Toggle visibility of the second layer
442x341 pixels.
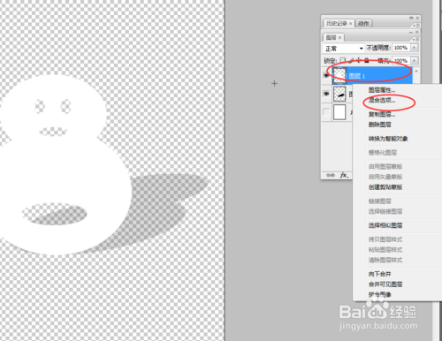tap(326, 94)
